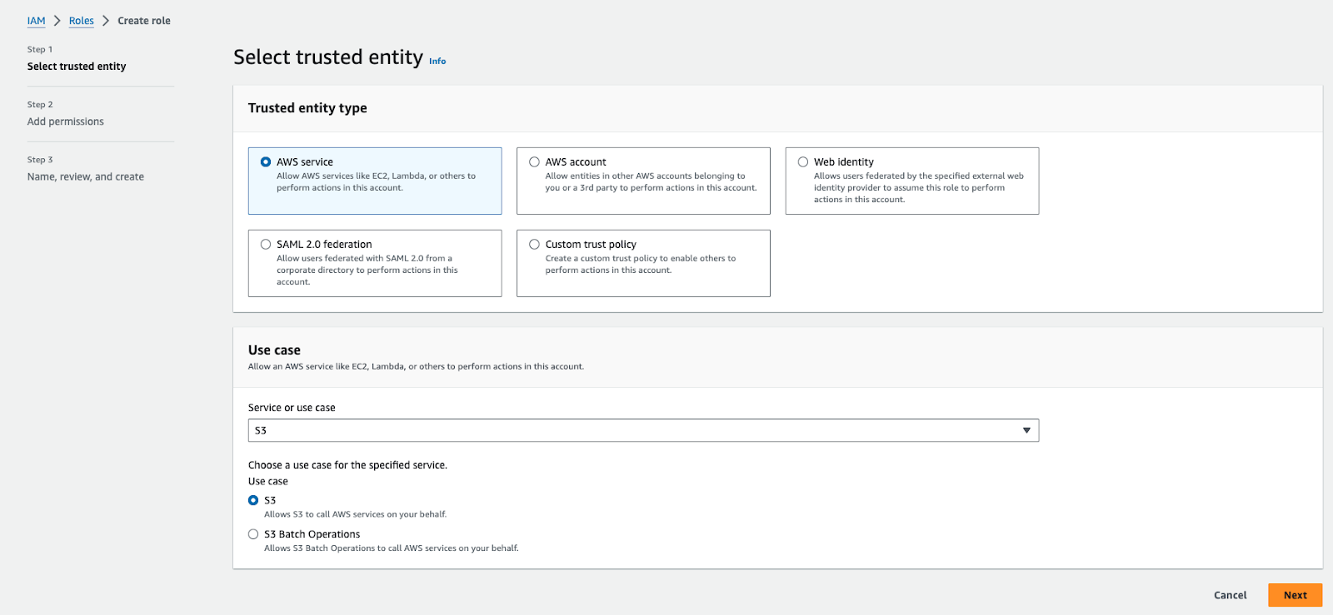Go to IAM breadcrumb link
Image resolution: width=1333 pixels, height=615 pixels.
click(36, 21)
